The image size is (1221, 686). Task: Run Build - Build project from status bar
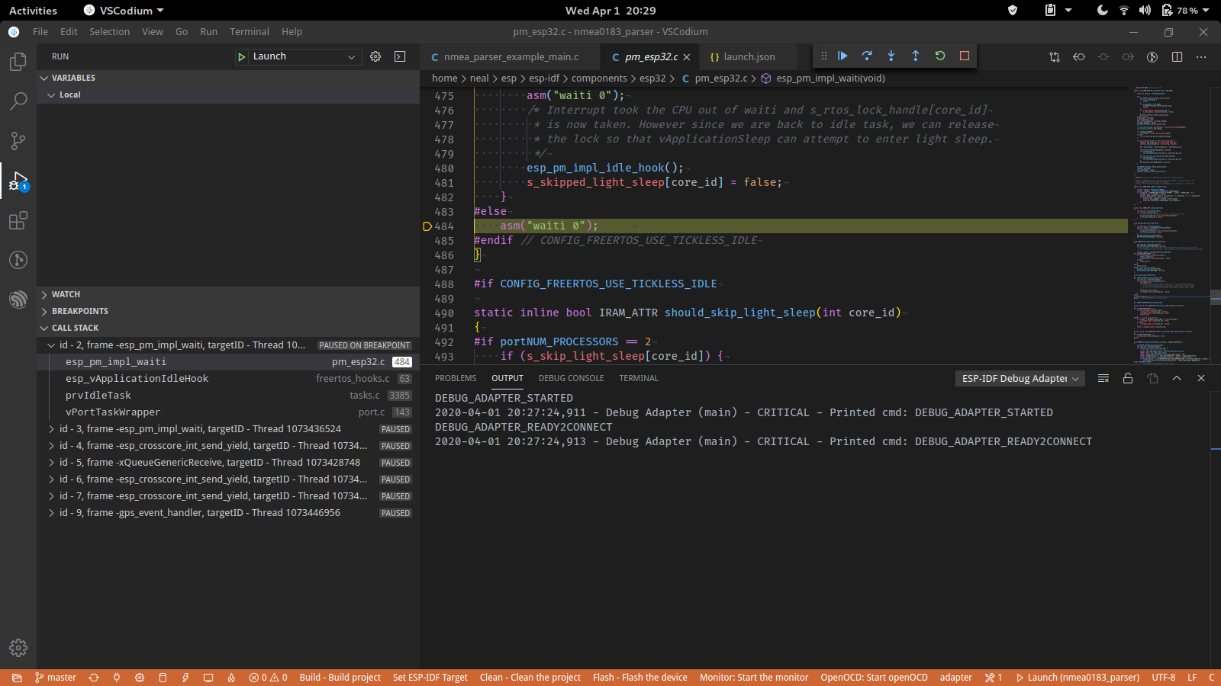click(340, 677)
